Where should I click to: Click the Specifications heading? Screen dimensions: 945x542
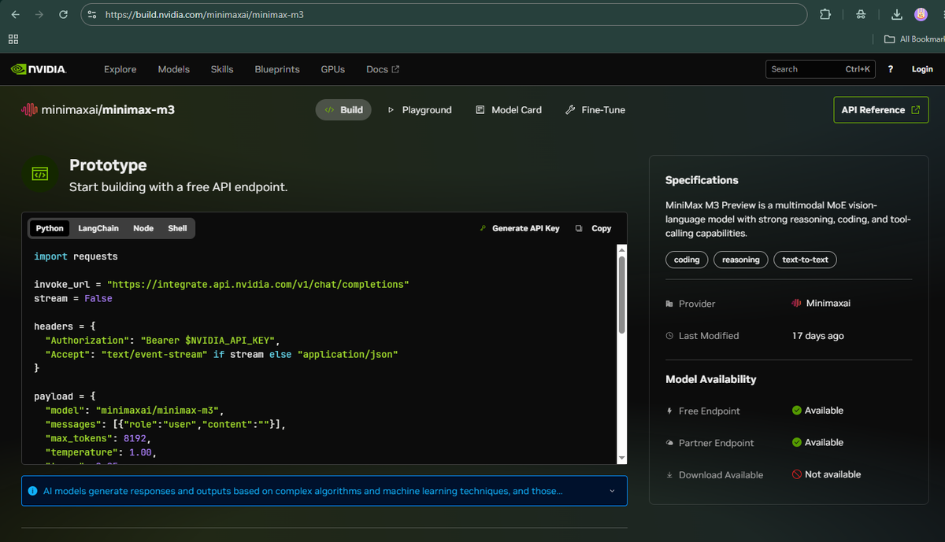pos(702,180)
